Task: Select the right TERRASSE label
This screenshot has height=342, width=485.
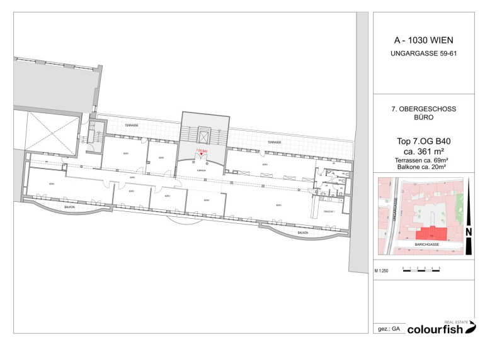Action: coord(274,143)
